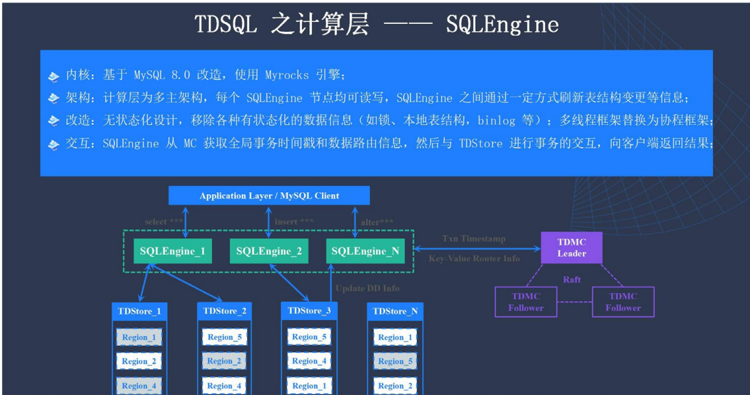
Task: Select Region_4 inside TDStore_2
Action: tap(224, 385)
